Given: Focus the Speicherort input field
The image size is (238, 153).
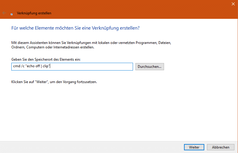Looking at the screenshot, I should 72,67.
